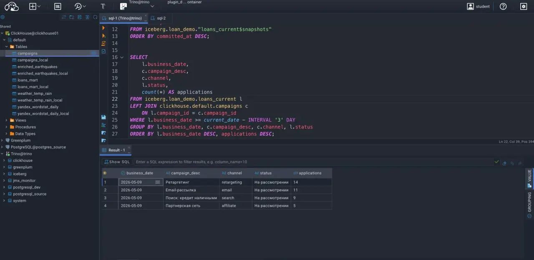Image resolution: width=534 pixels, height=260 pixels.
Task: Select the yandex_wordstat_daily table
Action: 38,107
